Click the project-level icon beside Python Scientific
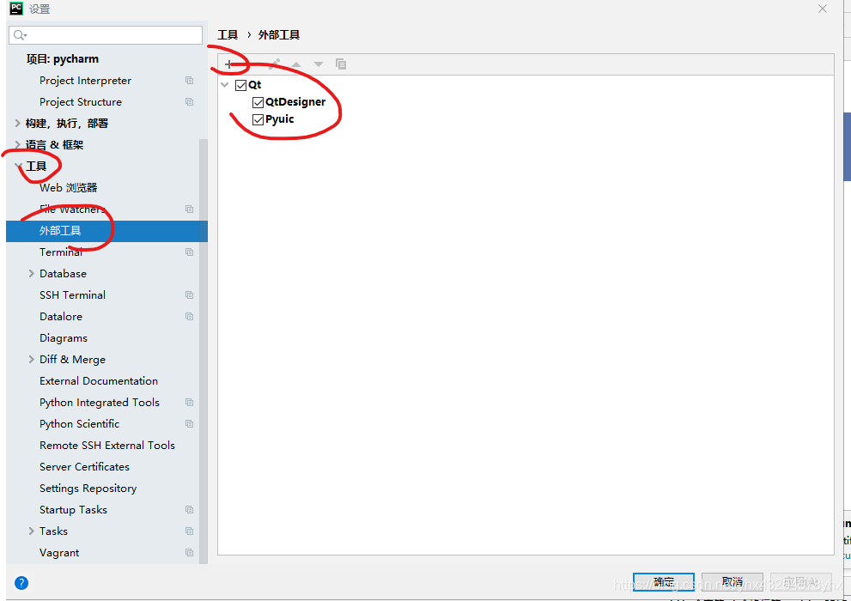 pos(190,423)
